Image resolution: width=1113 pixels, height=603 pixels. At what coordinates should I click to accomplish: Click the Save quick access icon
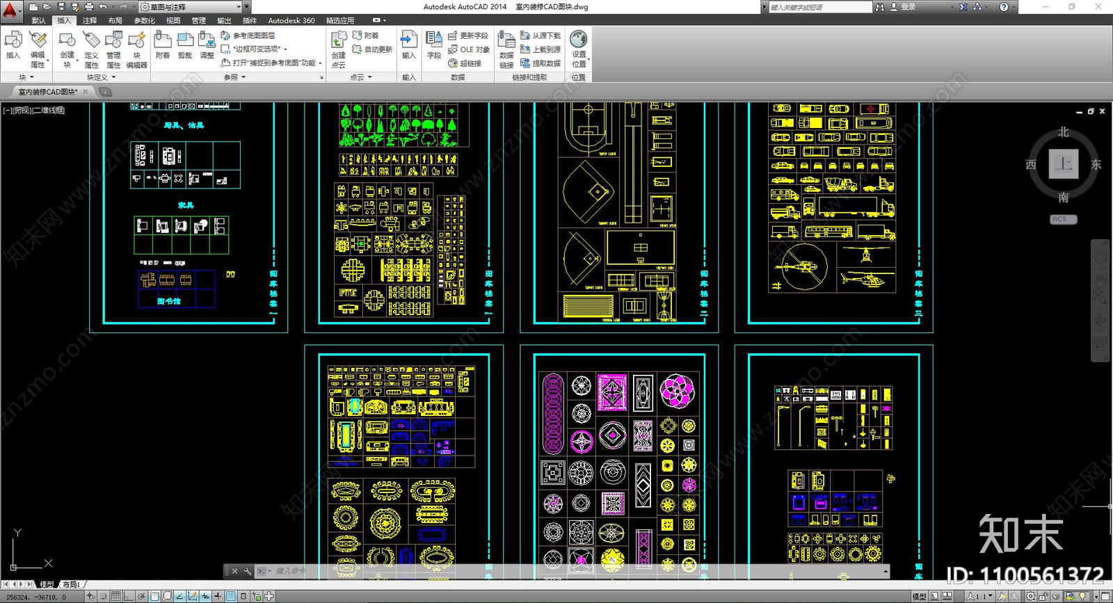click(61, 7)
